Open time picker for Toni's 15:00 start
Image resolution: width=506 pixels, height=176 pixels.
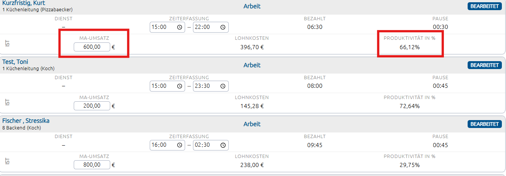pos(179,86)
